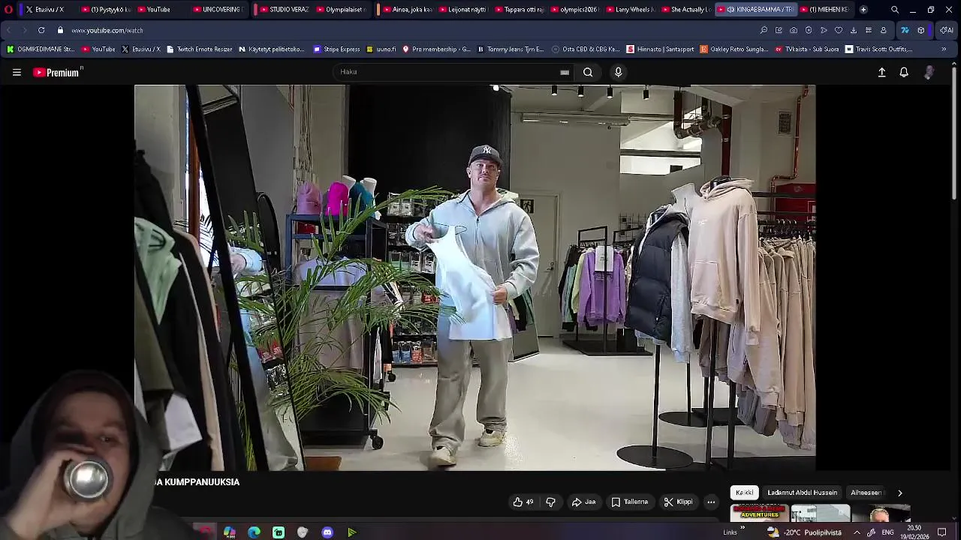This screenshot has height=540, width=961.
Task: Open the ADVENTURES recommended video thumbnail
Action: tap(760, 514)
